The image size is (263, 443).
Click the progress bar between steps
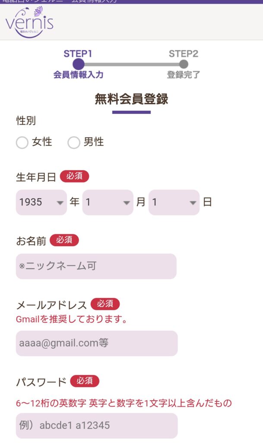[x=131, y=64]
